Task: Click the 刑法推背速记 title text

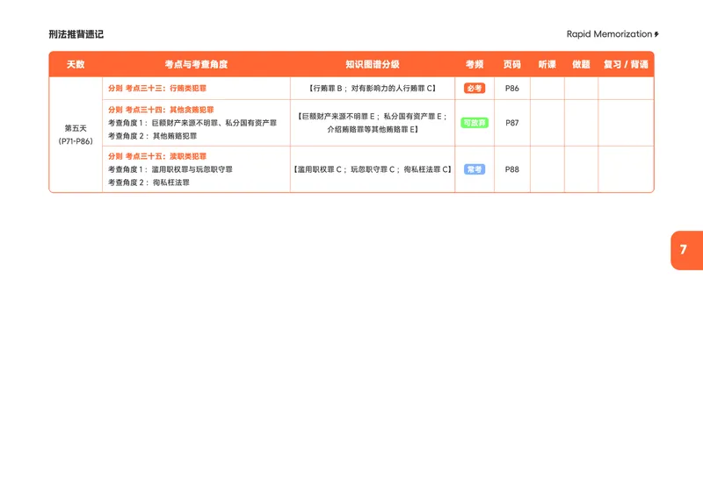Action: (x=76, y=34)
